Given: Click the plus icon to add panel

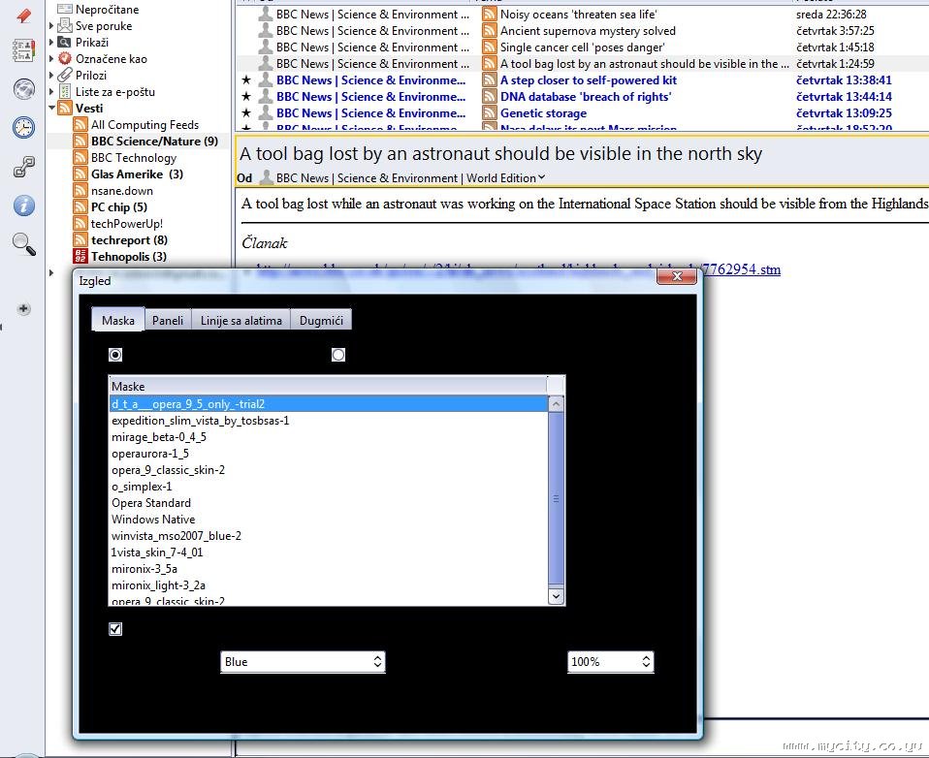Looking at the screenshot, I should click(x=23, y=308).
